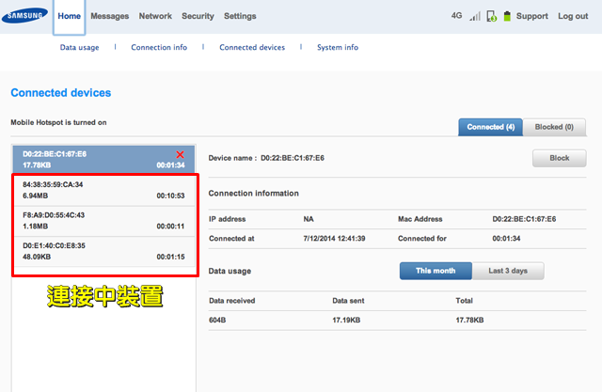The height and width of the screenshot is (392, 602).
Task: Check the green battery status icon
Action: coord(507,16)
